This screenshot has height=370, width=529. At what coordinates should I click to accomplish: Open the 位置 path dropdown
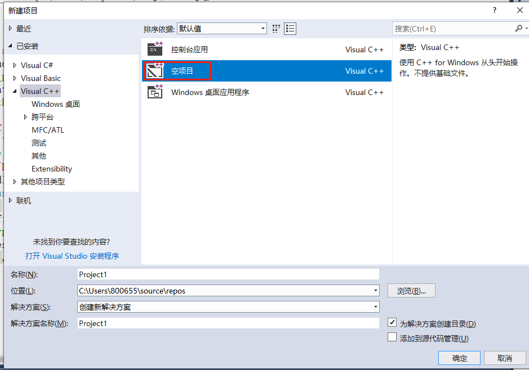click(x=376, y=291)
